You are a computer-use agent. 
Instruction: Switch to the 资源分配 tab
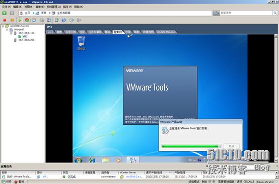coord(71,32)
